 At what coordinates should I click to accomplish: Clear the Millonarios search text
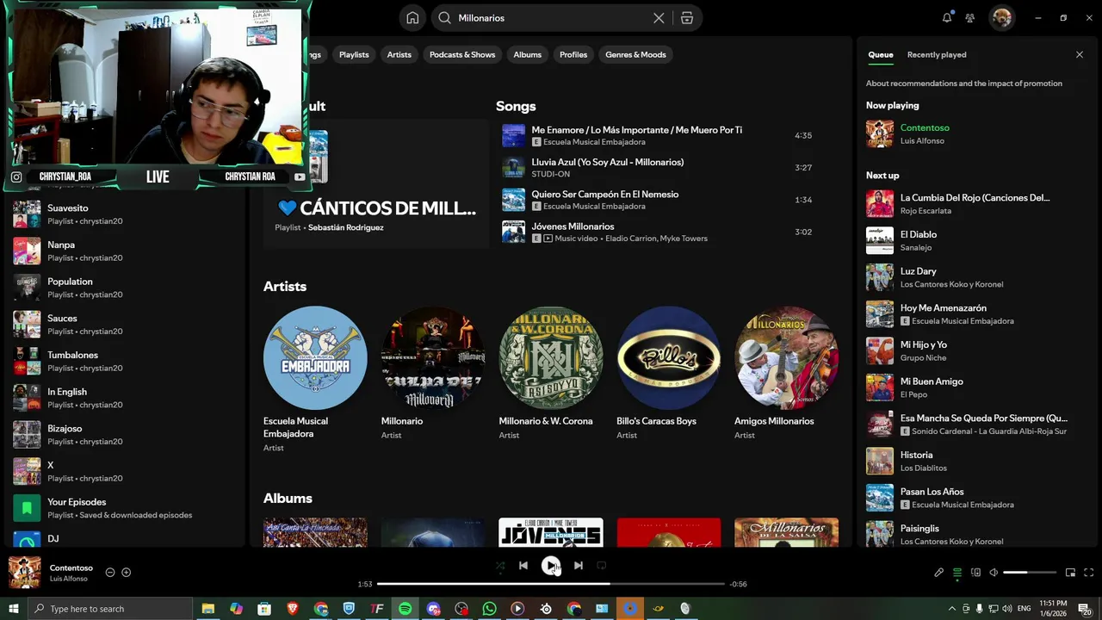coord(659,18)
